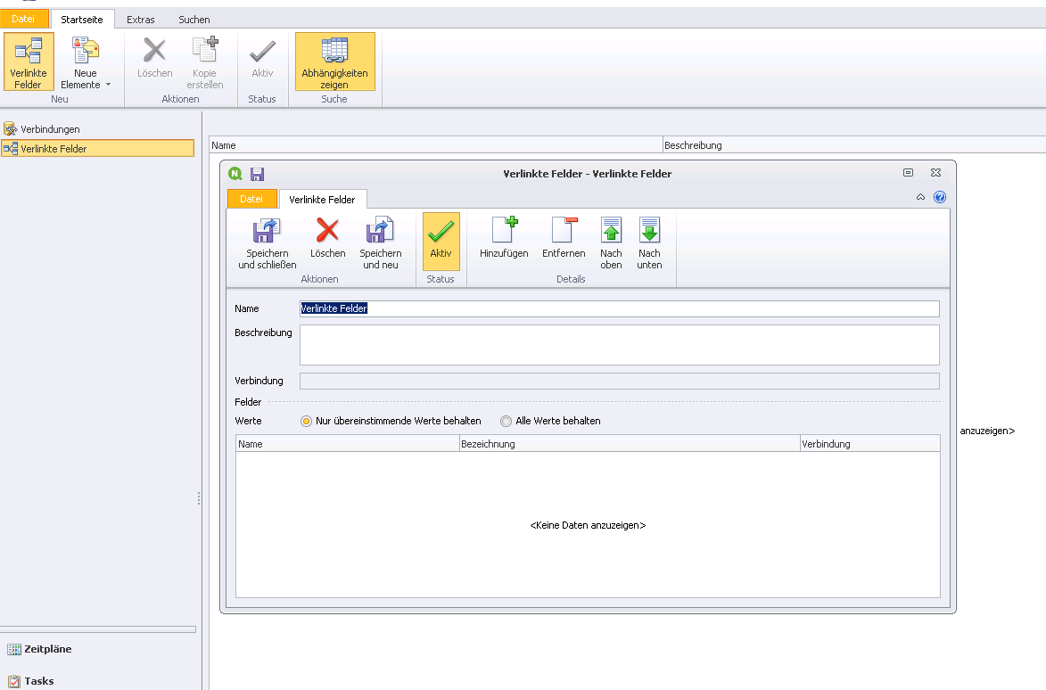Click Entfernen to remove a field
1046x690 pixels.
564,232
